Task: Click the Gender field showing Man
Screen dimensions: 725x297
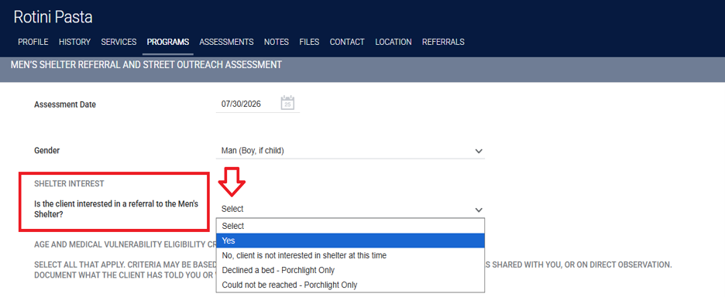Action: [350, 151]
